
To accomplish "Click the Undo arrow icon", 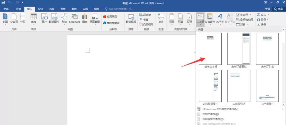I will pyautogui.click(x=10, y=3).
